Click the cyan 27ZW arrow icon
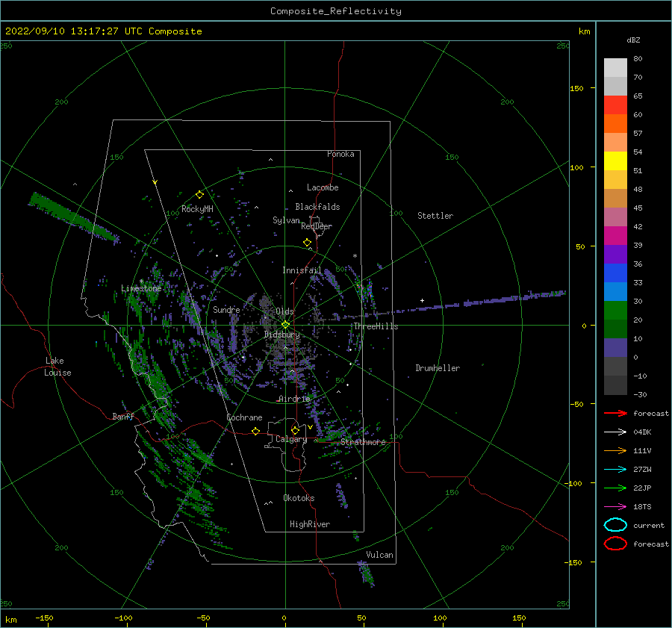Image resolution: width=672 pixels, height=628 pixels. coord(615,470)
